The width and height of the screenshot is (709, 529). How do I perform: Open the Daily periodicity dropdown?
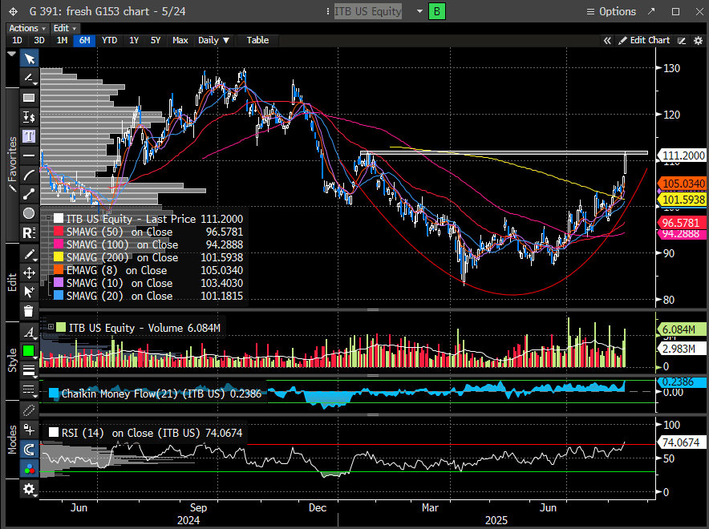[x=213, y=40]
